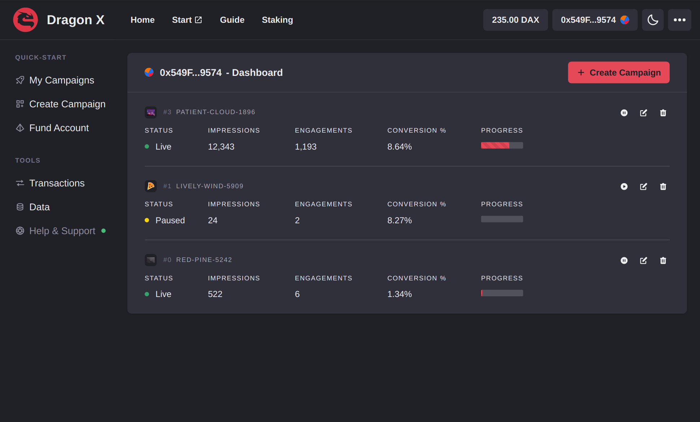This screenshot has height=422, width=700.
Task: Open the Guide section
Action: pos(232,20)
